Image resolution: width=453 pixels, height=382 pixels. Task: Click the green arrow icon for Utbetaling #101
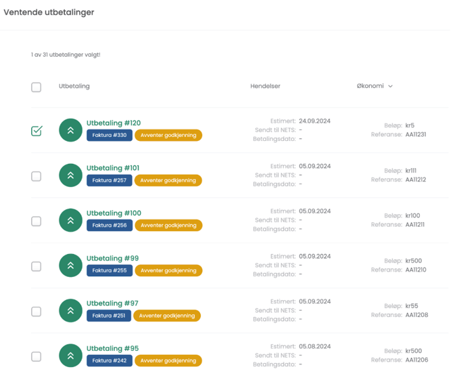pyautogui.click(x=70, y=175)
